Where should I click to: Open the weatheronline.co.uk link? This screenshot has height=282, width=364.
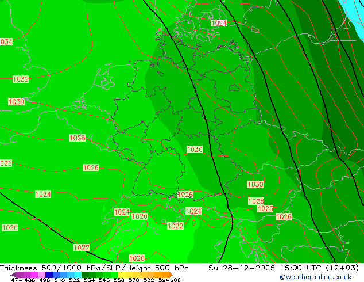[316, 277]
